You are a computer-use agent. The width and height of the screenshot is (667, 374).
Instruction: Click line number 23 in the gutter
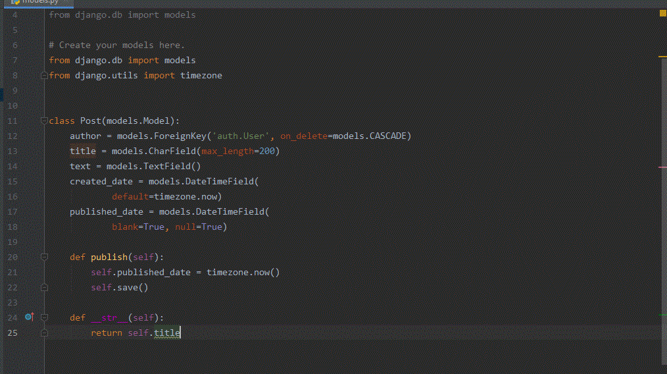pyautogui.click(x=12, y=302)
